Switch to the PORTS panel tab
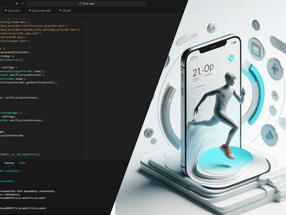Viewport: 286px width, 215px height. point(23,163)
